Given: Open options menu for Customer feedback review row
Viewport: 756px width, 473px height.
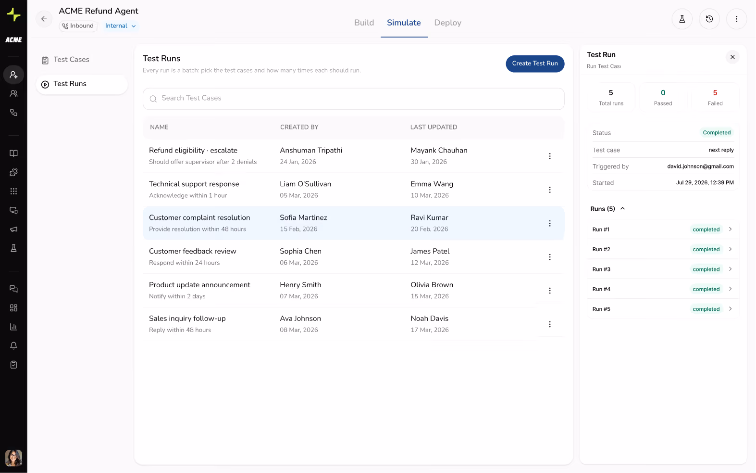Looking at the screenshot, I should pos(550,257).
